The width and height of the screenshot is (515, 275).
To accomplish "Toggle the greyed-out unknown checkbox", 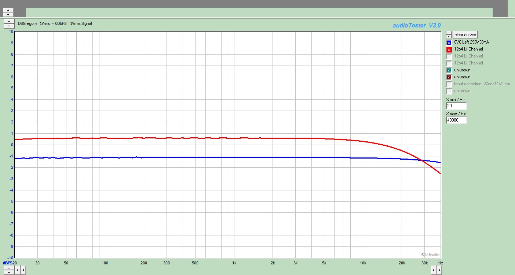I will [x=449, y=91].
